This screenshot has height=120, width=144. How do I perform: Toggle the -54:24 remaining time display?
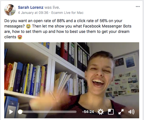[88, 112]
